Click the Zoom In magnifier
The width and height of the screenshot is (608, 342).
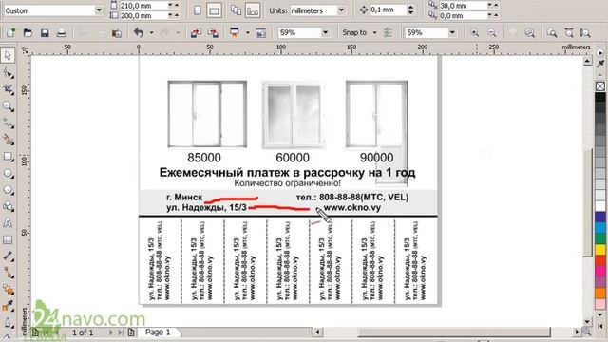pos(475,33)
